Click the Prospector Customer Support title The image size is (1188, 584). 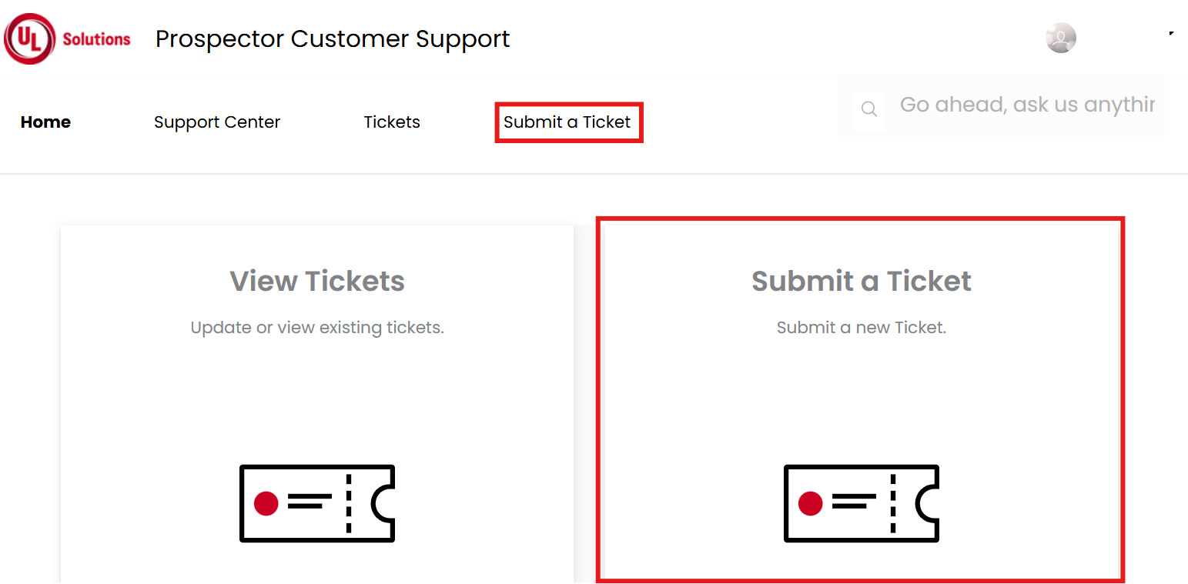click(x=333, y=38)
